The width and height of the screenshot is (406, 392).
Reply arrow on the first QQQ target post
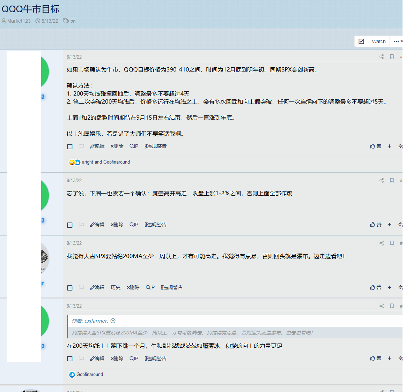click(x=400, y=146)
